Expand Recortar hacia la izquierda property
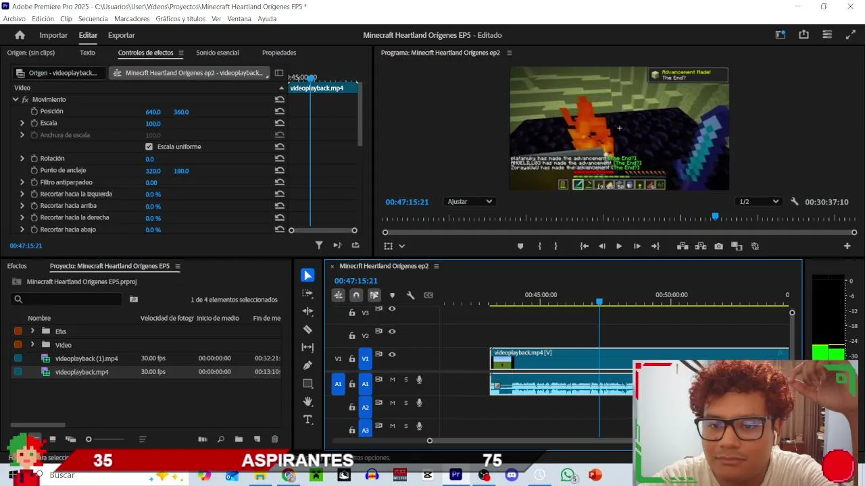Screen dimensions: 865x486 (22, 194)
